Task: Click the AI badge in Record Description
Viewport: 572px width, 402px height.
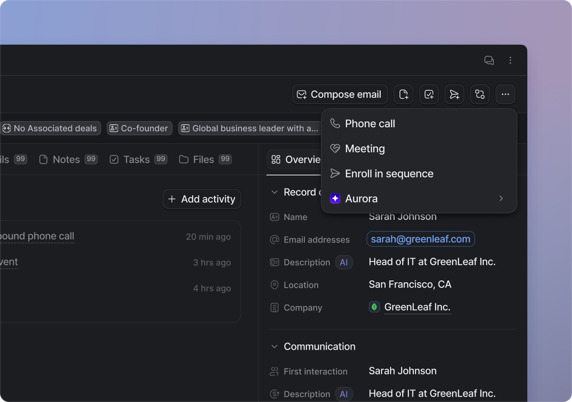Action: tap(344, 263)
